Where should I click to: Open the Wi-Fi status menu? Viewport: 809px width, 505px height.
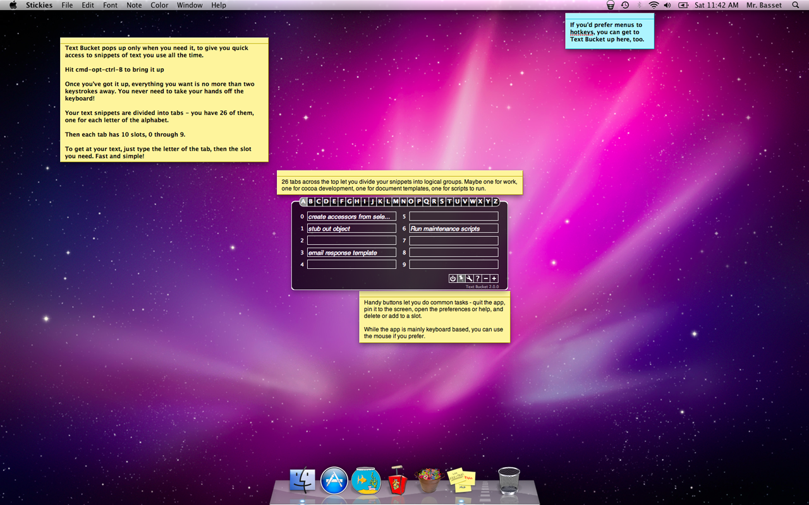click(x=654, y=5)
